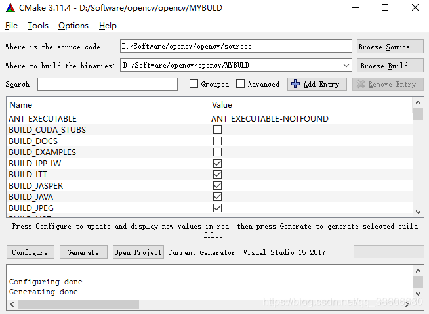Click the 'Generating done' log line
Screen dimensions: 429x314
(43, 292)
